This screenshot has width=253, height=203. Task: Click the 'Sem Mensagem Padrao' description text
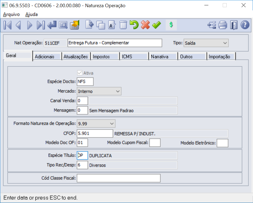click(111, 111)
